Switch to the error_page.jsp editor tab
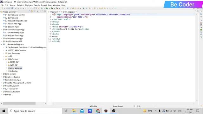 coord(69,12)
